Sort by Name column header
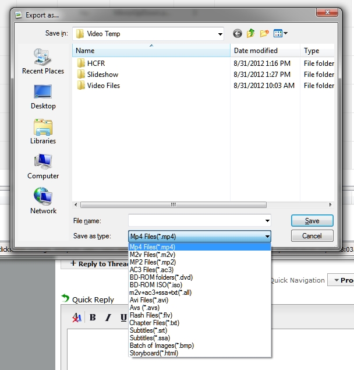Image resolution: width=354 pixels, height=370 pixels. [151, 51]
